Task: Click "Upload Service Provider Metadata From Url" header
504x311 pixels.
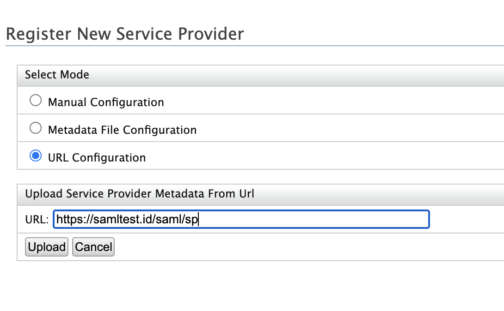Action: (x=140, y=194)
